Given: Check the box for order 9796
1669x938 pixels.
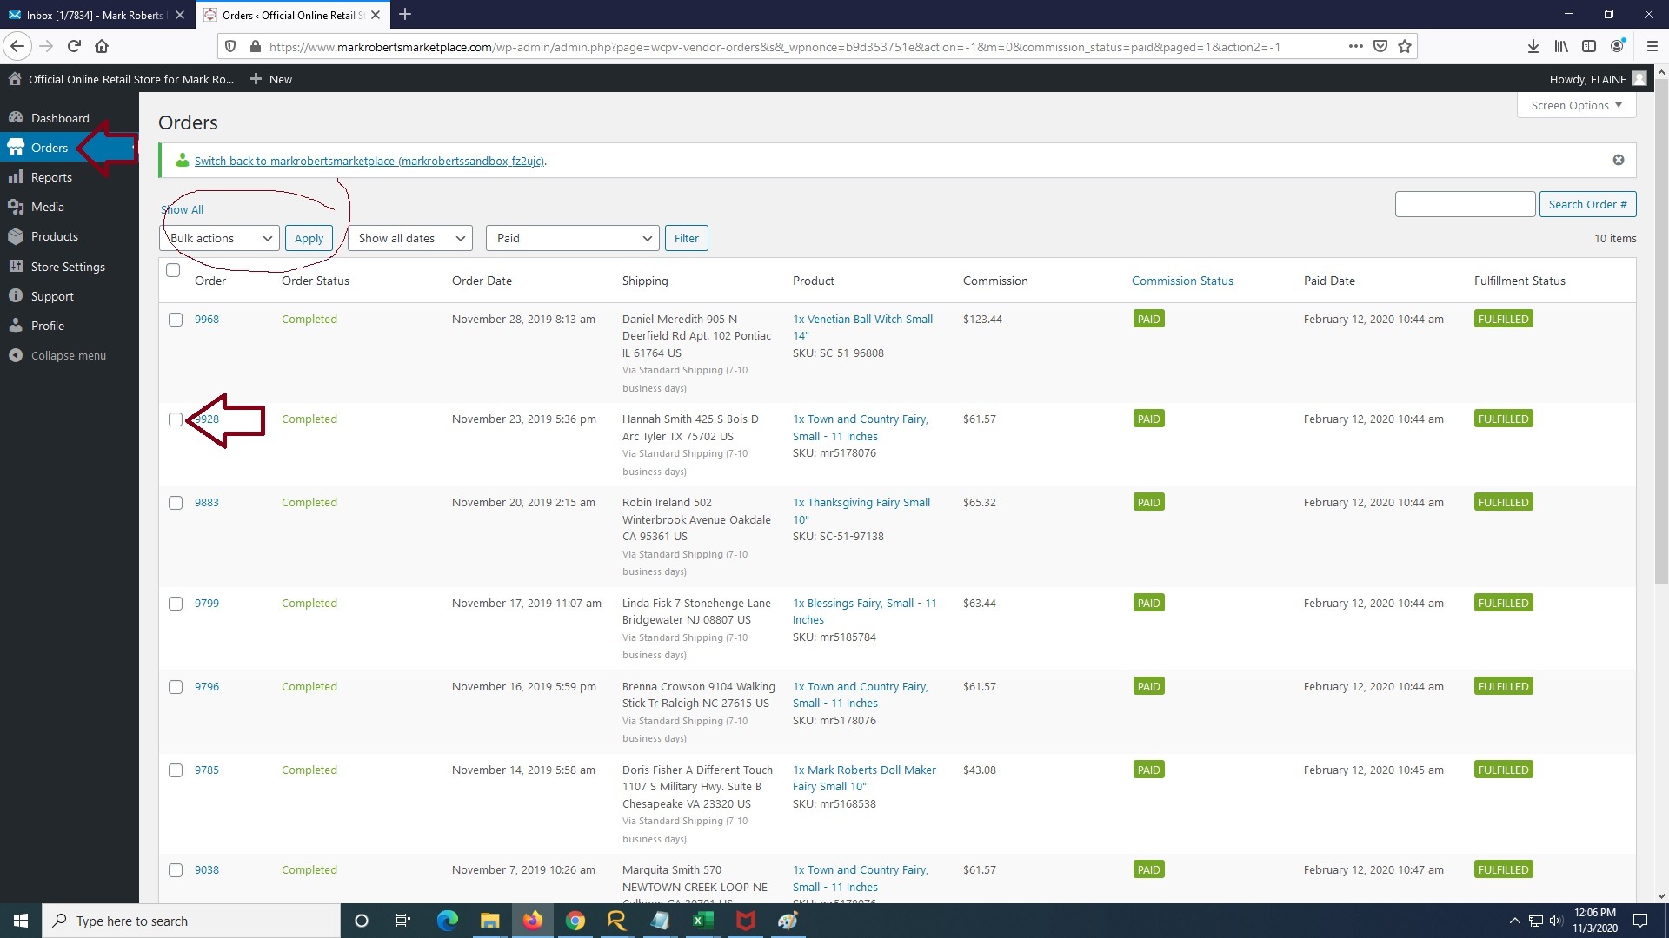Looking at the screenshot, I should [x=176, y=687].
